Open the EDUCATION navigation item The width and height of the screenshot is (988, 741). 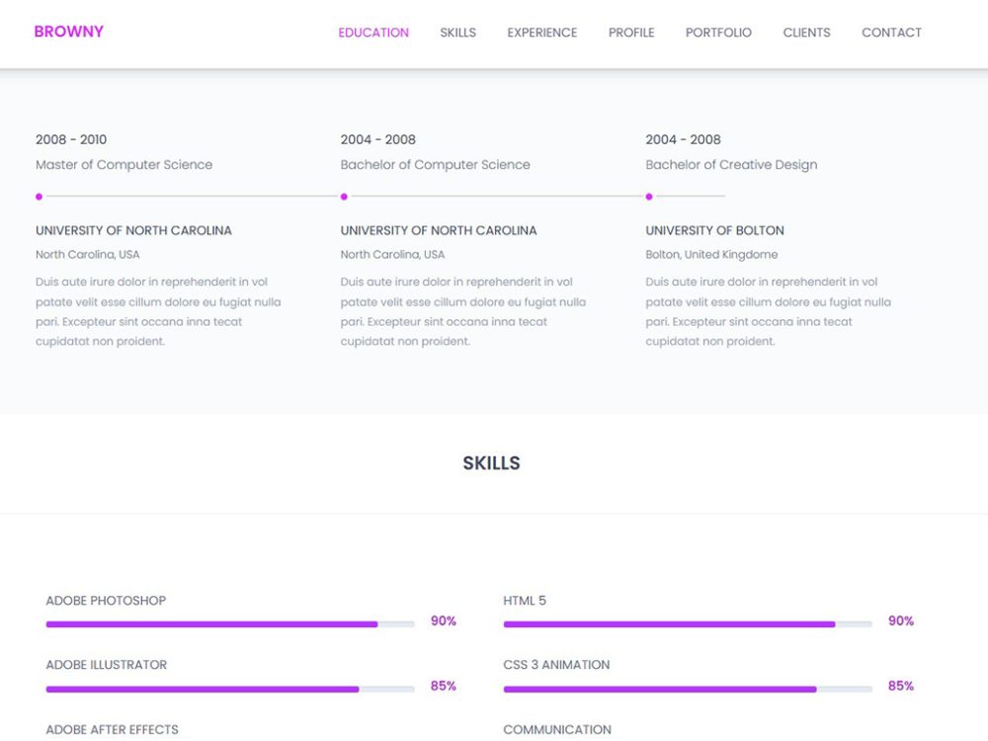373,33
